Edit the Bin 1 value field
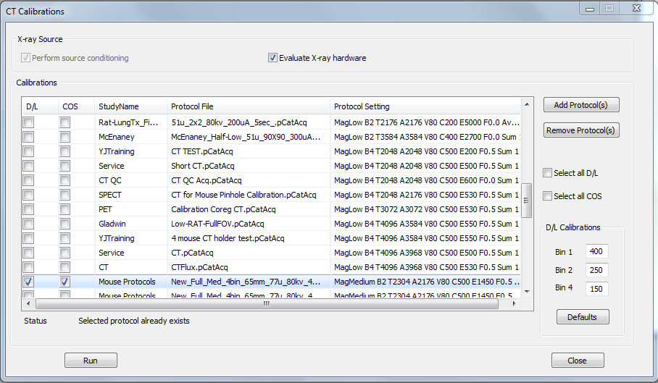658x383 pixels. coord(596,252)
